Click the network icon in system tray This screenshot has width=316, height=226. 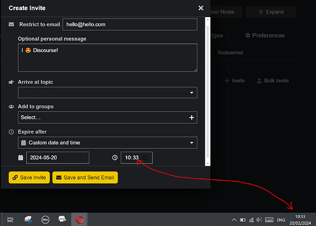(251, 220)
